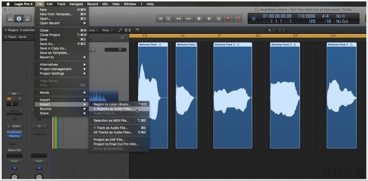Click the Fast Forward transport button
368x181 pixels.
188,19
